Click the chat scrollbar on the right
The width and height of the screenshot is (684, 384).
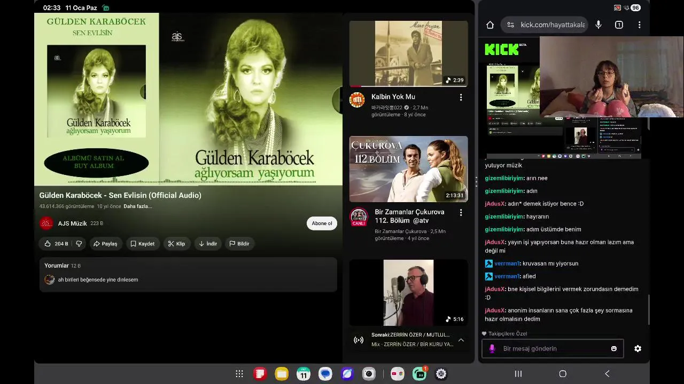649,309
